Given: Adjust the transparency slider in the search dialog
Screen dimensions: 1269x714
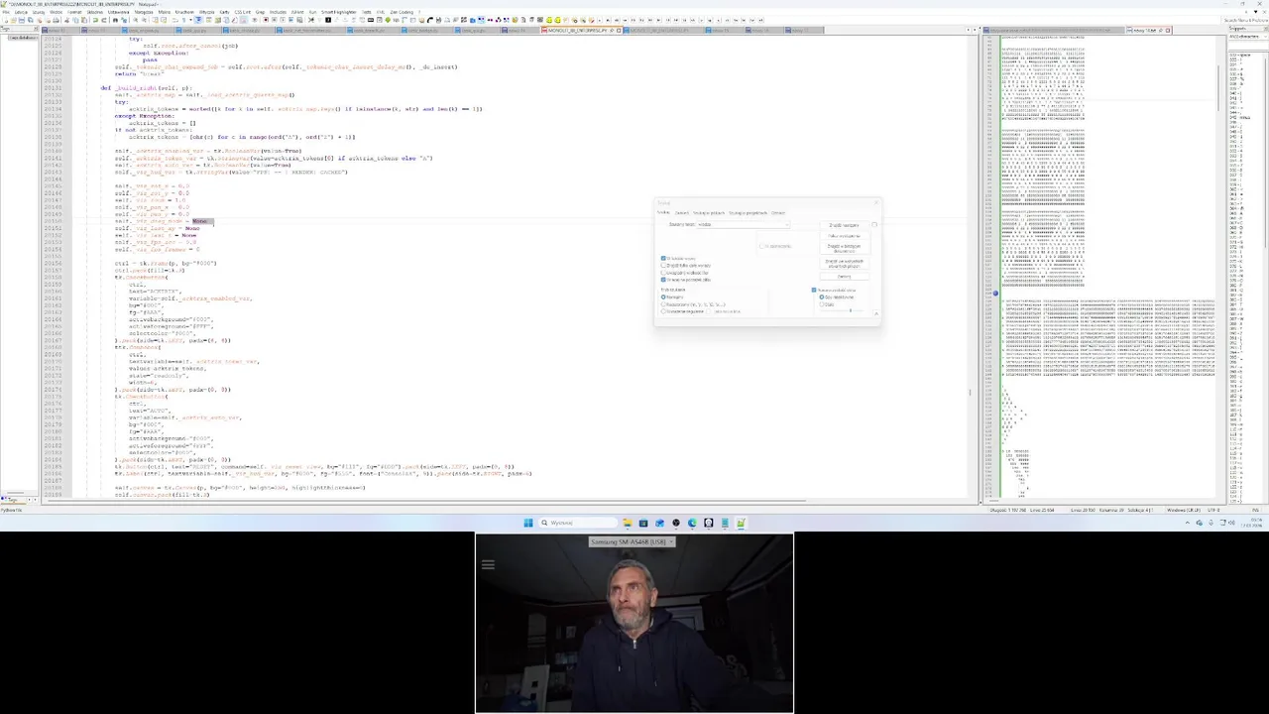Looking at the screenshot, I should point(851,310).
